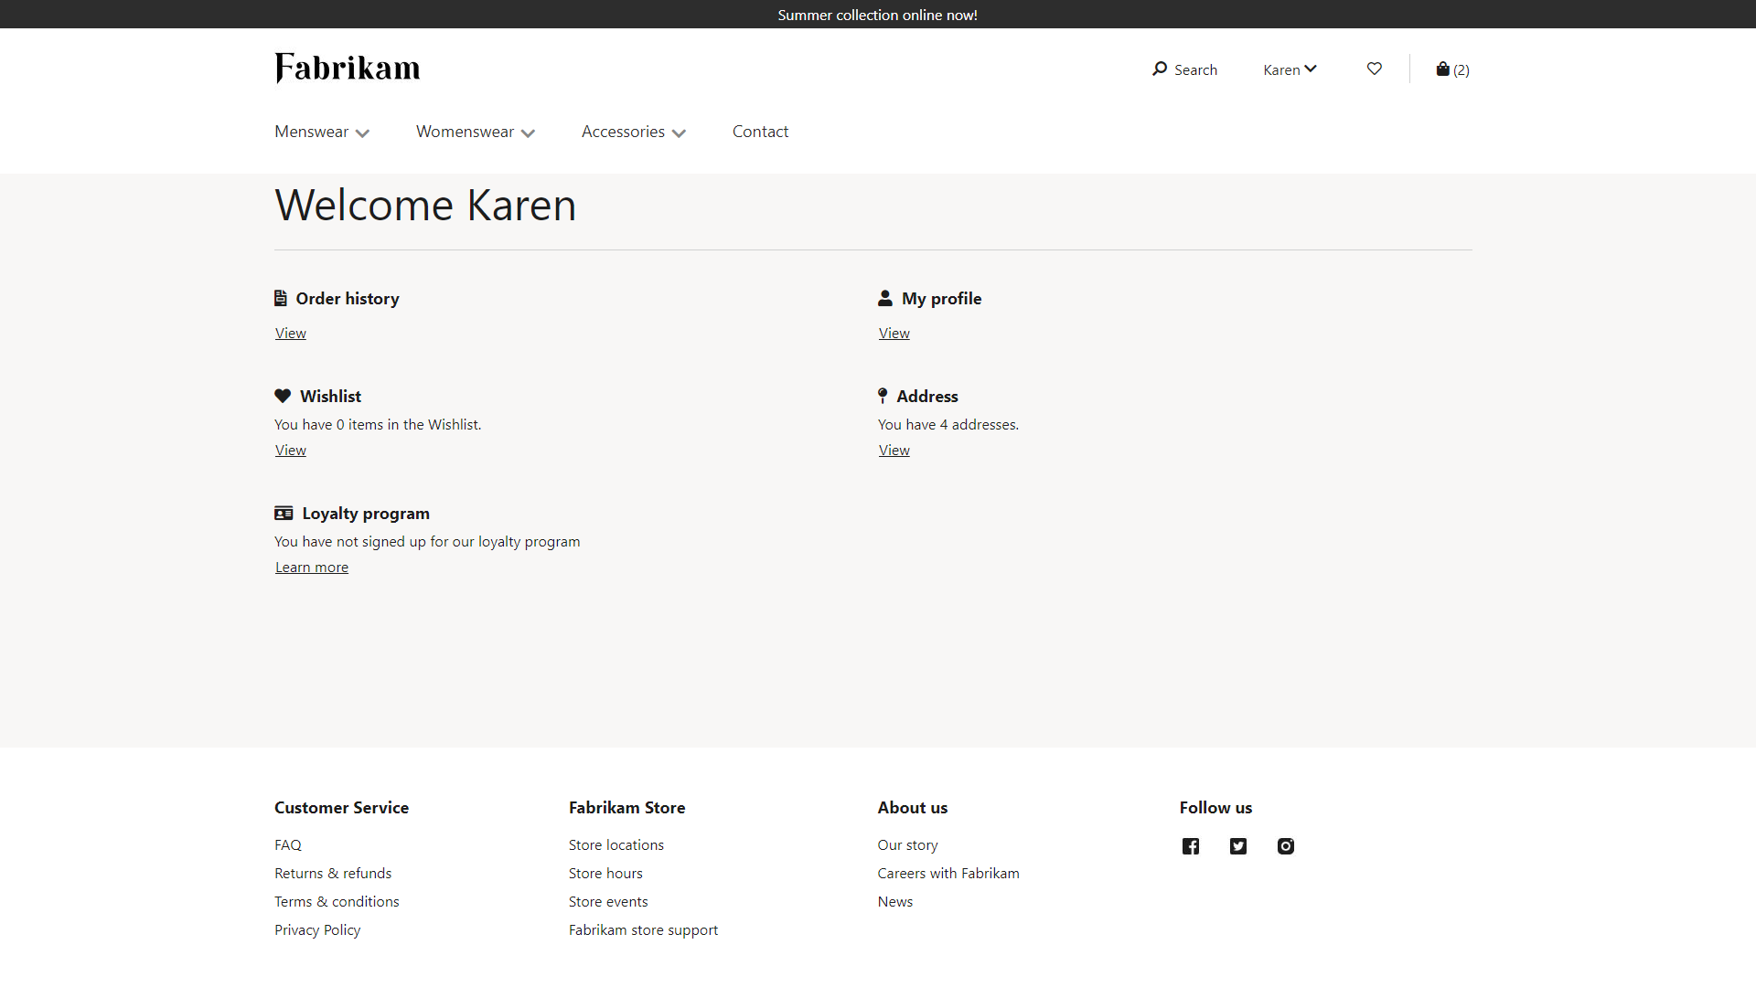Viewport: 1756px width, 987px height.
Task: Click the My profile person icon
Action: (x=884, y=298)
